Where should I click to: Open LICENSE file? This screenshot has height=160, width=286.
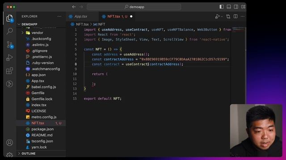(39, 111)
